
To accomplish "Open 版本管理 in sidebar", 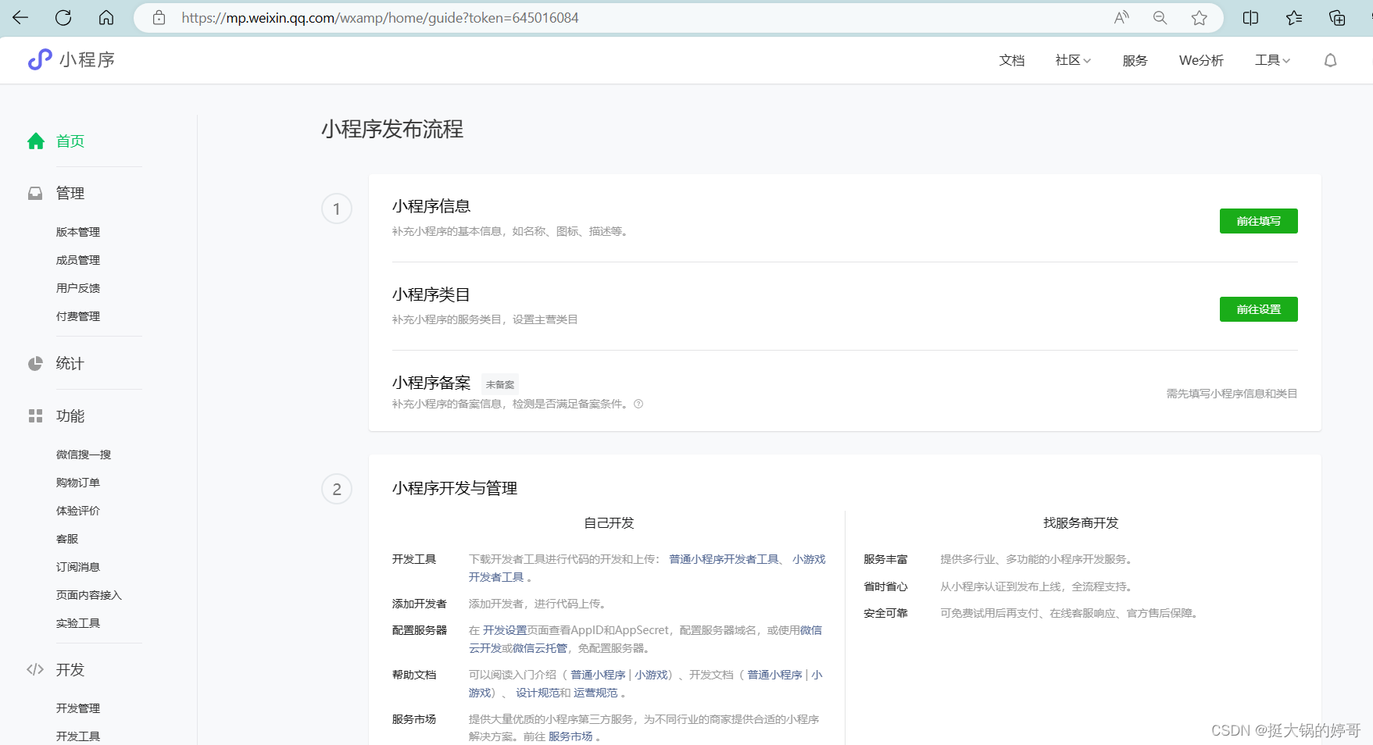I will point(78,232).
